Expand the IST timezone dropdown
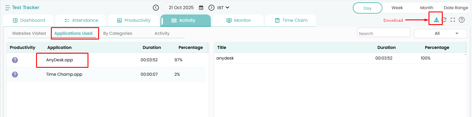This screenshot has width=472, height=117. pos(223,8)
